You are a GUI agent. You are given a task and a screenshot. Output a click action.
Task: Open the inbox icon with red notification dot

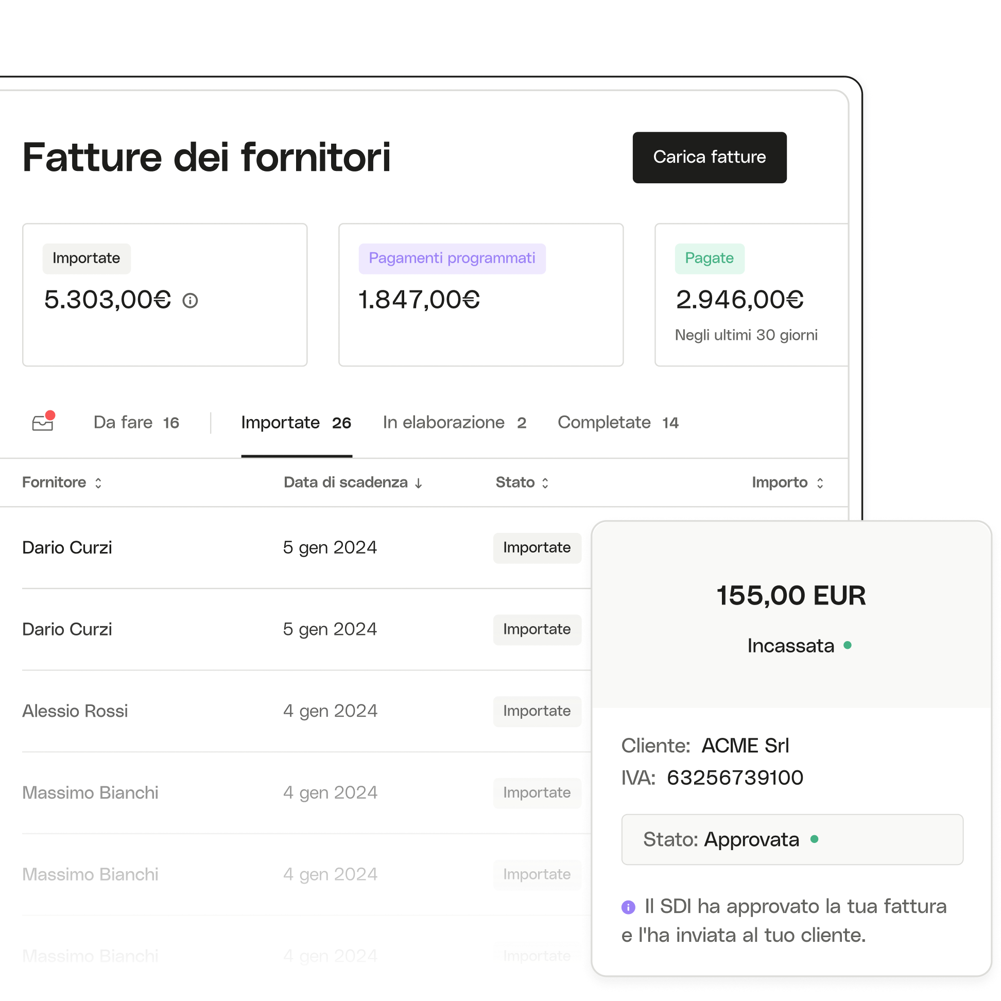click(43, 421)
